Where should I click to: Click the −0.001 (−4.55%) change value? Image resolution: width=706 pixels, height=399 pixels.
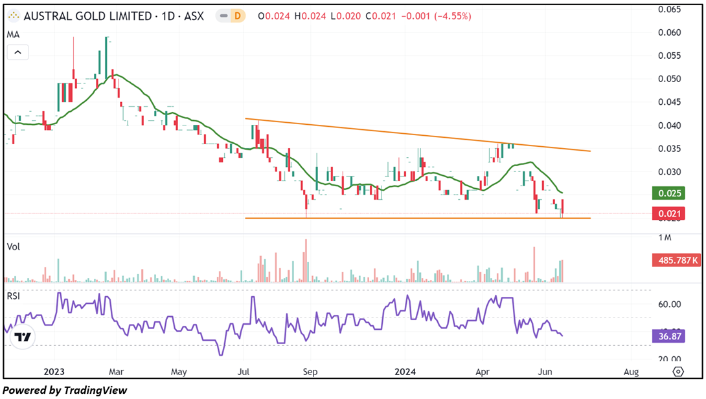tap(436, 16)
